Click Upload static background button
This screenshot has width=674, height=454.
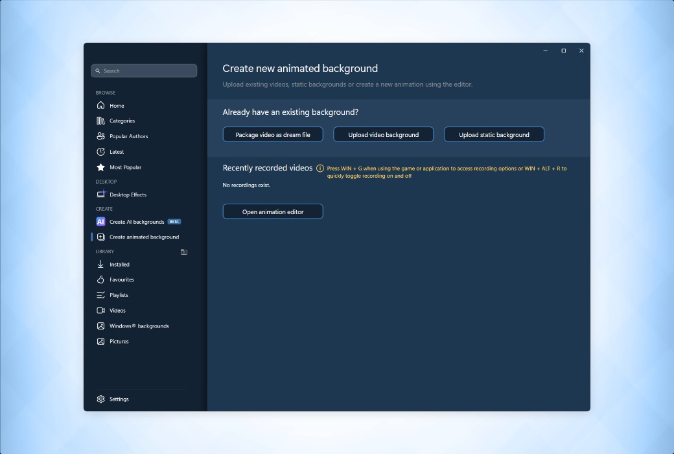(494, 135)
